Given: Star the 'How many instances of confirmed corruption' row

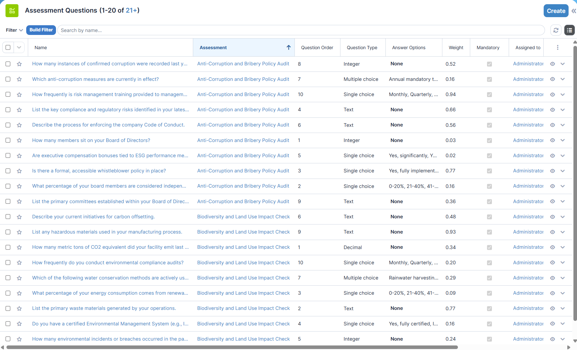Looking at the screenshot, I should pos(19,64).
